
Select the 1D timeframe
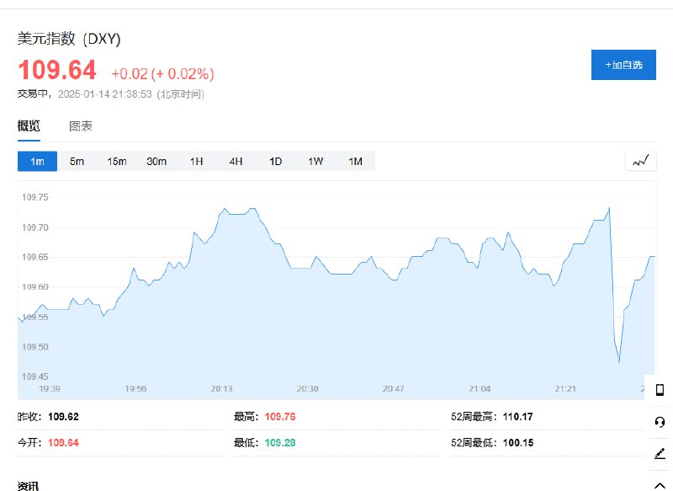tap(276, 161)
